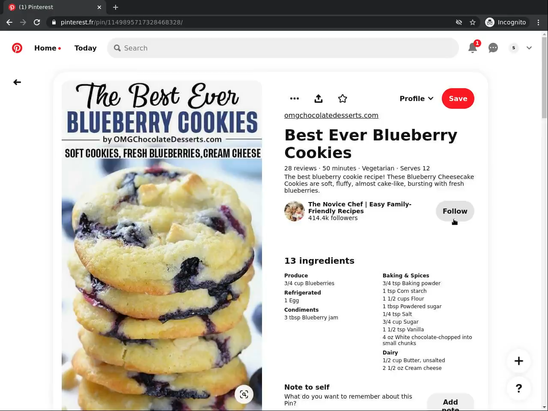548x411 pixels.
Task: Toggle the star favorite icon on pin
Action: coord(342,98)
